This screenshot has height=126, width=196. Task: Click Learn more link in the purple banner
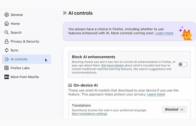164,33
